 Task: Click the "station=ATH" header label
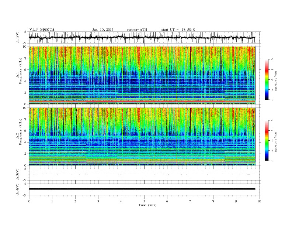(x=137, y=30)
